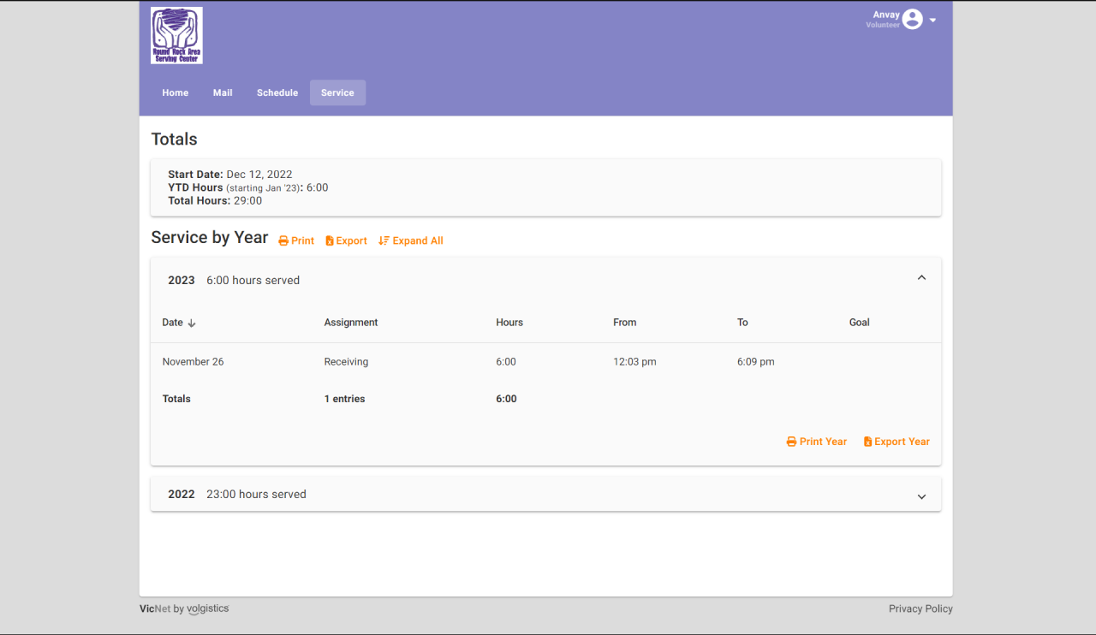Click the Total Hours 29:00 line
Screen dimensions: 1096x635
point(215,200)
